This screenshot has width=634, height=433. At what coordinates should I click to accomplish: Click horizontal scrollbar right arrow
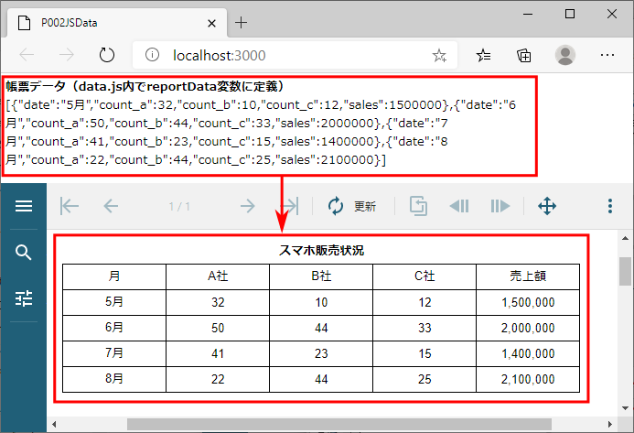(610, 425)
